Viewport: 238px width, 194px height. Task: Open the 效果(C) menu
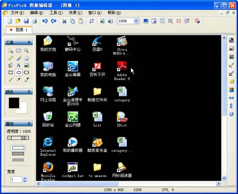[75, 13]
